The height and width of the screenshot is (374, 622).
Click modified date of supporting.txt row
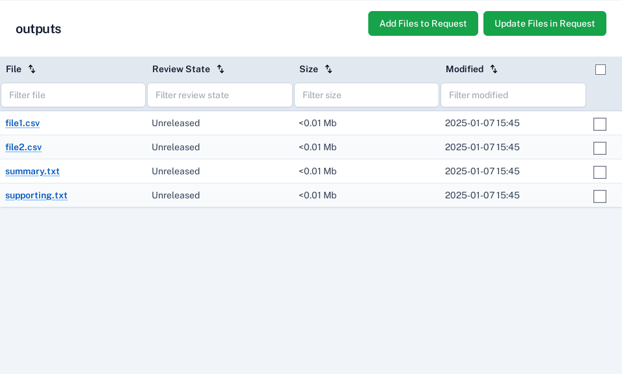[482, 195]
